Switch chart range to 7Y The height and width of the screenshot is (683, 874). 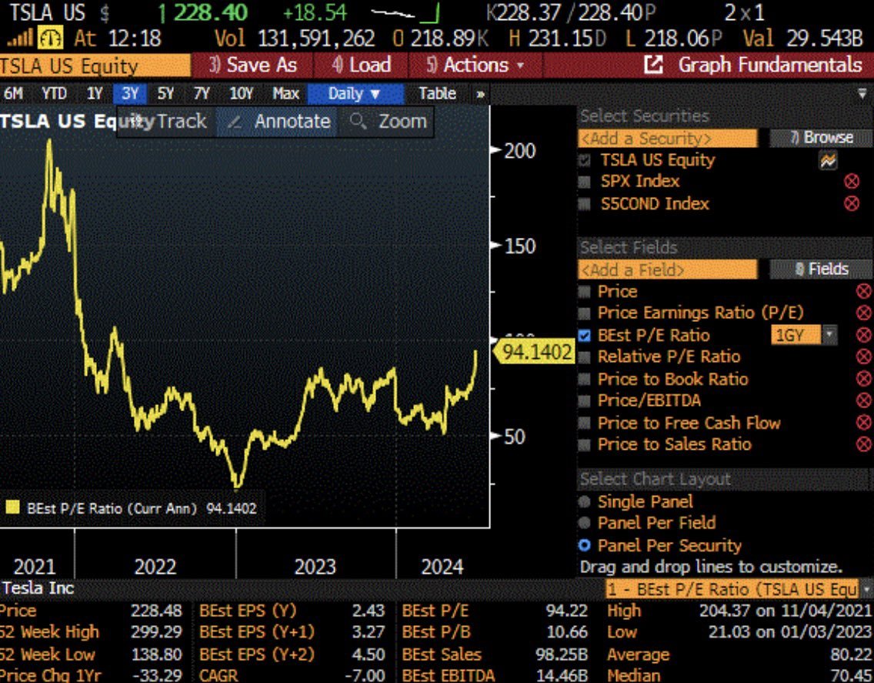tap(202, 94)
